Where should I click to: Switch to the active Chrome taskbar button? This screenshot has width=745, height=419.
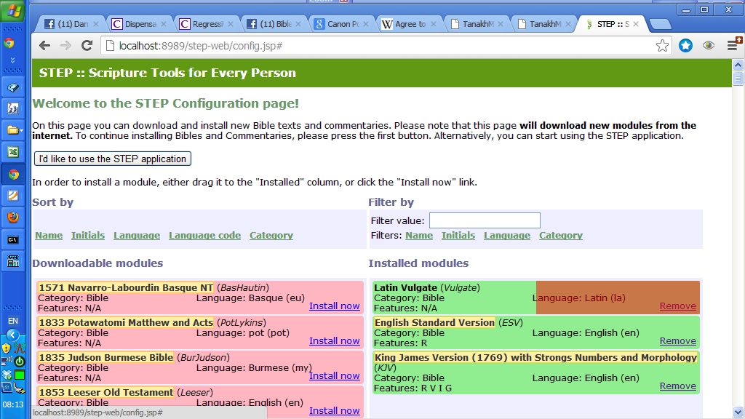[x=13, y=175]
